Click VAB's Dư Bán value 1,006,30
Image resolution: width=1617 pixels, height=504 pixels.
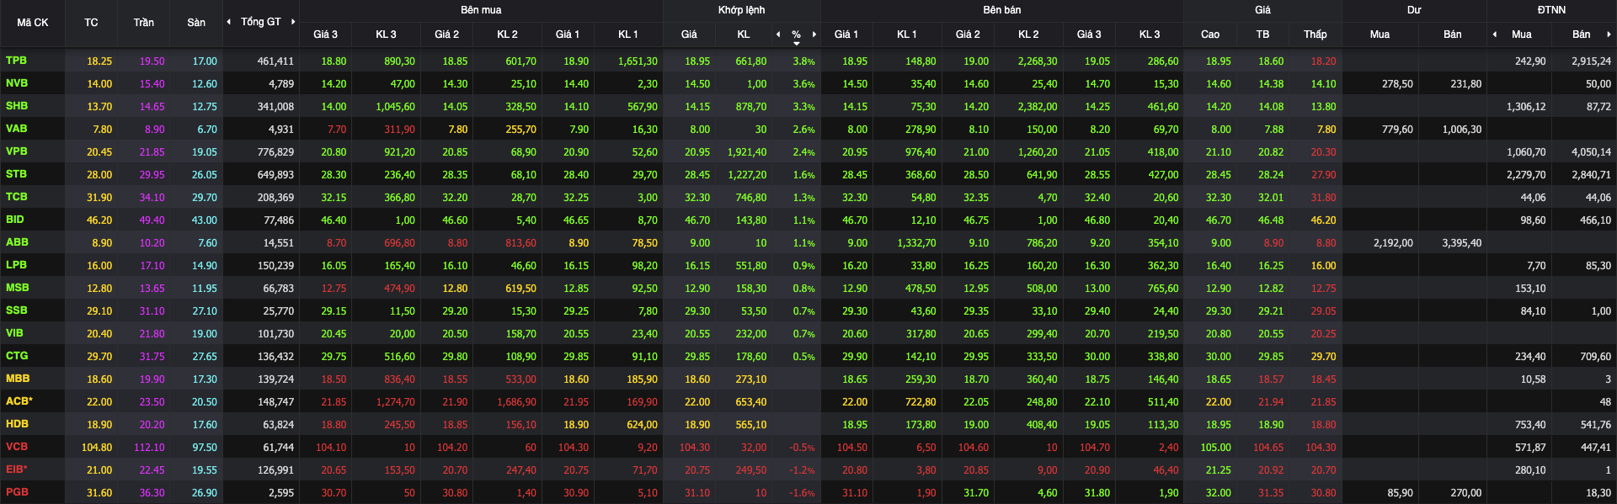click(1461, 130)
